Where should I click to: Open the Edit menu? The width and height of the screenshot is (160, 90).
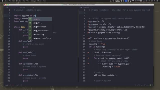point(13,1)
